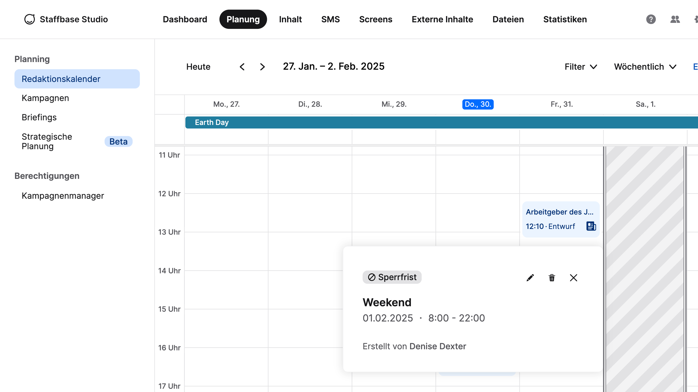Open Externe Inhalte tab

(x=442, y=19)
